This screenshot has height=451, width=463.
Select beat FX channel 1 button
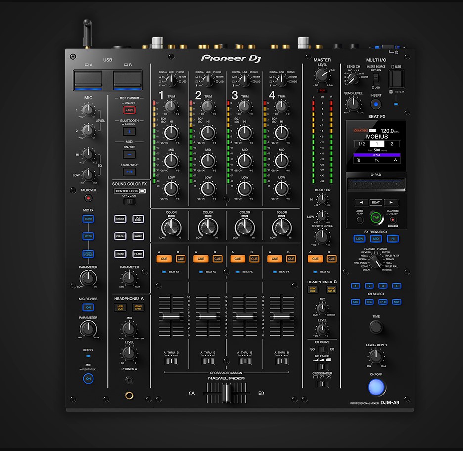[x=356, y=286]
